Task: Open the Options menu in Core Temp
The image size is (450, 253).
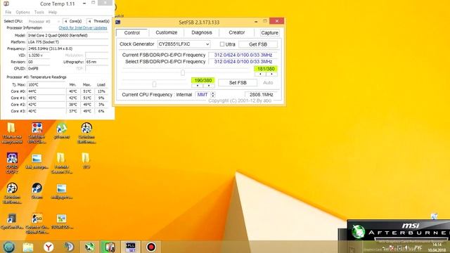Action: pyautogui.click(x=22, y=13)
